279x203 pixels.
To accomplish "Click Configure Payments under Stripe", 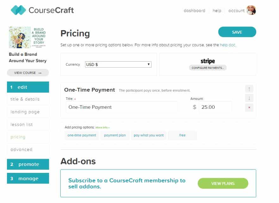I will pyautogui.click(x=208, y=68).
